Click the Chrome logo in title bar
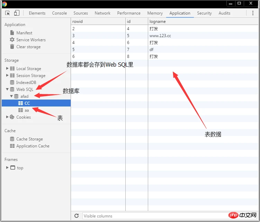This screenshot has height=222, width=260. click(x=5, y=4)
